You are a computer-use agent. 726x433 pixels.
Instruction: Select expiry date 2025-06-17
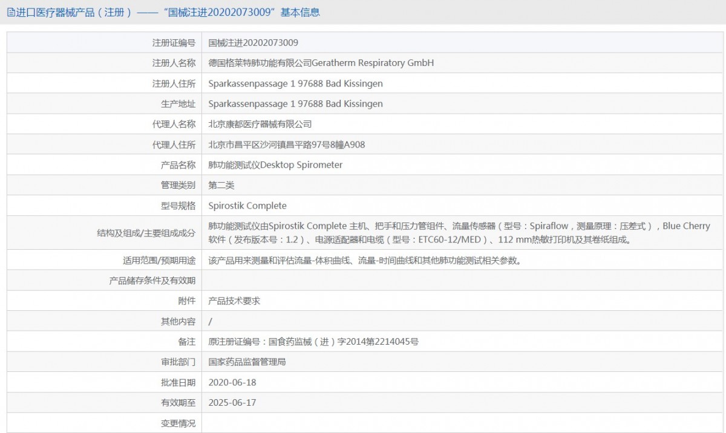(x=232, y=403)
